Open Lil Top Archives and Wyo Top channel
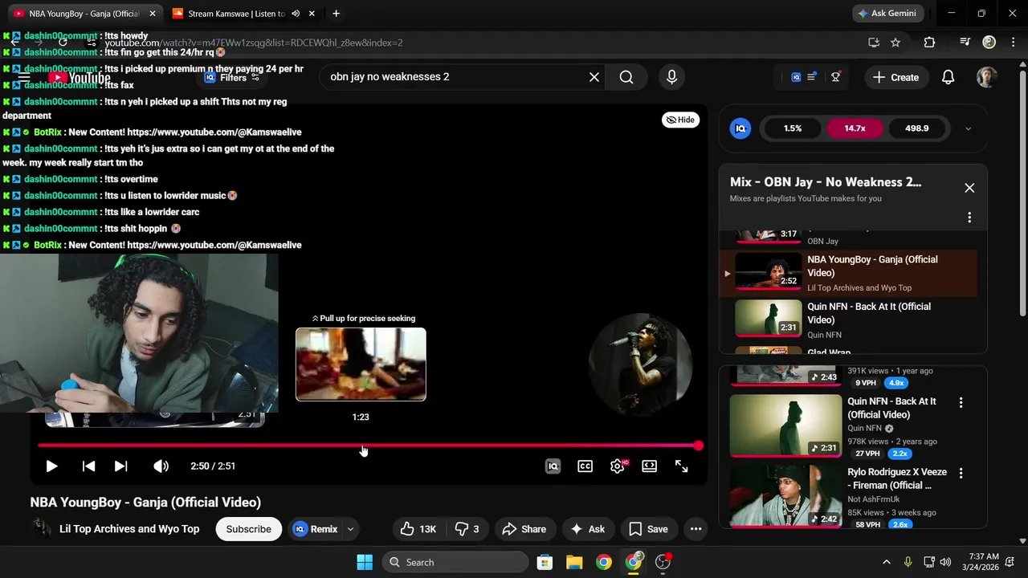This screenshot has height=578, width=1028. (129, 529)
